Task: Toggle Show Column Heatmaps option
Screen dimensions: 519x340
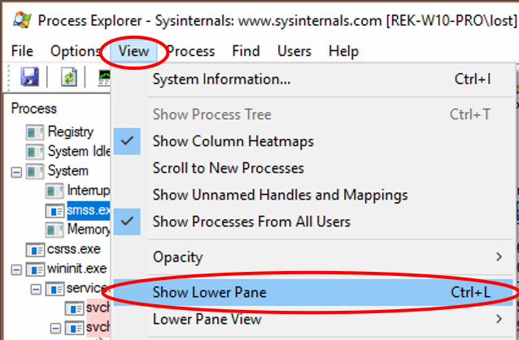Action: point(233,141)
